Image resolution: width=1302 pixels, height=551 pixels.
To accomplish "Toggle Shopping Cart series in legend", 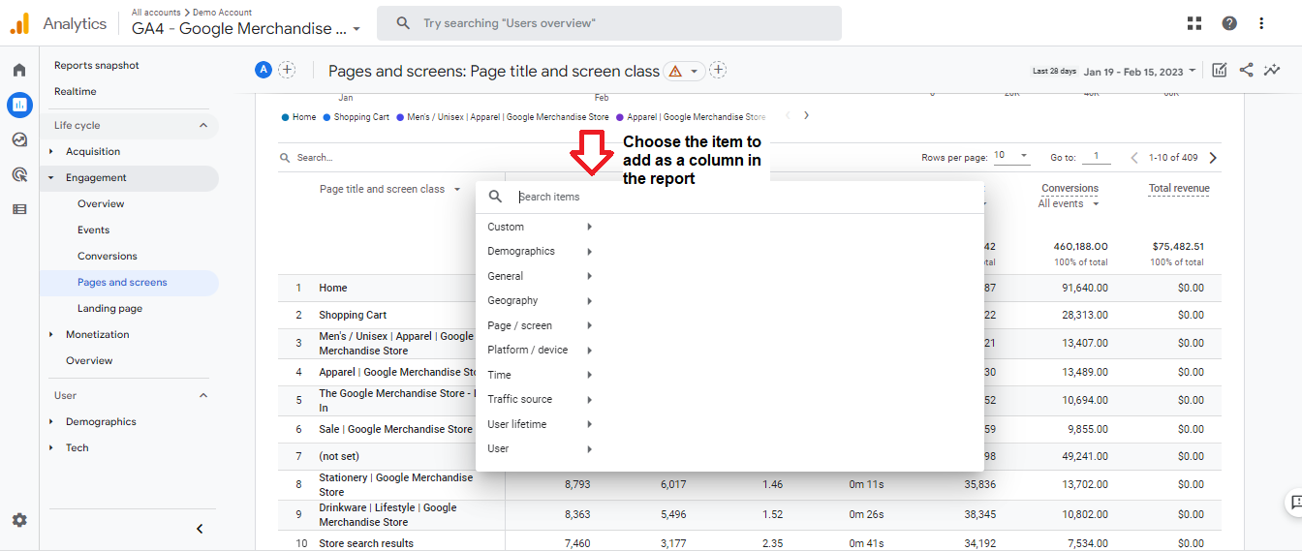I will click(356, 117).
